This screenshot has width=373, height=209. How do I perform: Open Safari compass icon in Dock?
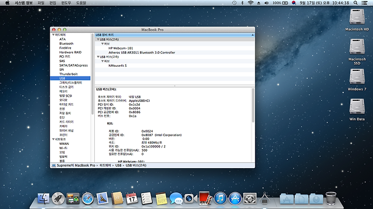pos(88,199)
